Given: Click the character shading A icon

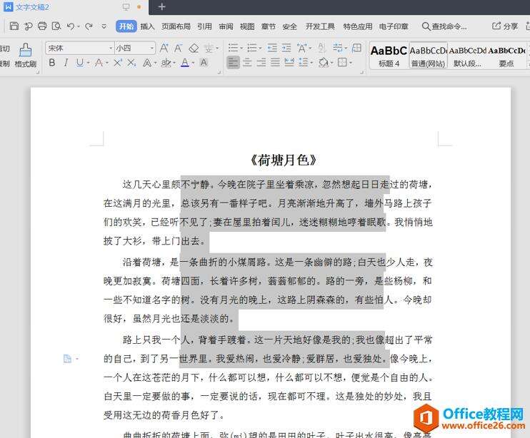Looking at the screenshot, I should (204, 63).
